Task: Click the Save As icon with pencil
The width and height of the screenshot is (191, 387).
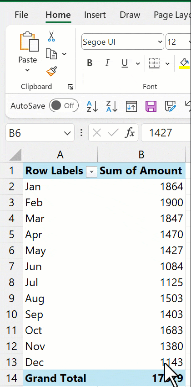Action: 171,106
